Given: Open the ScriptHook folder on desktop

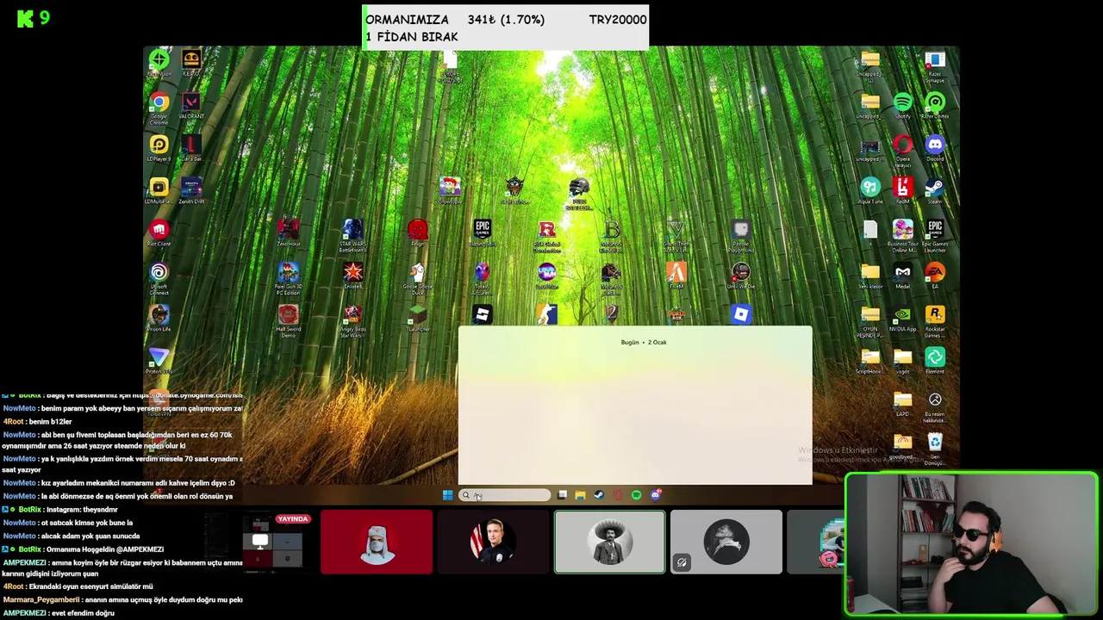Looking at the screenshot, I should [869, 358].
